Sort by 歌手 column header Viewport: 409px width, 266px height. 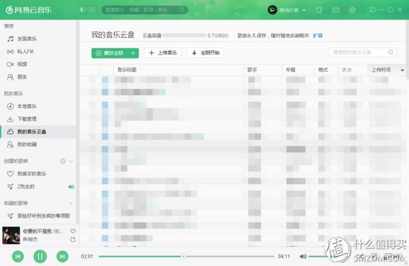tap(262, 70)
